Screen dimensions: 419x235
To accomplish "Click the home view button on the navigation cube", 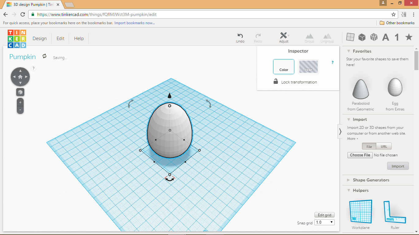I will click(20, 76).
